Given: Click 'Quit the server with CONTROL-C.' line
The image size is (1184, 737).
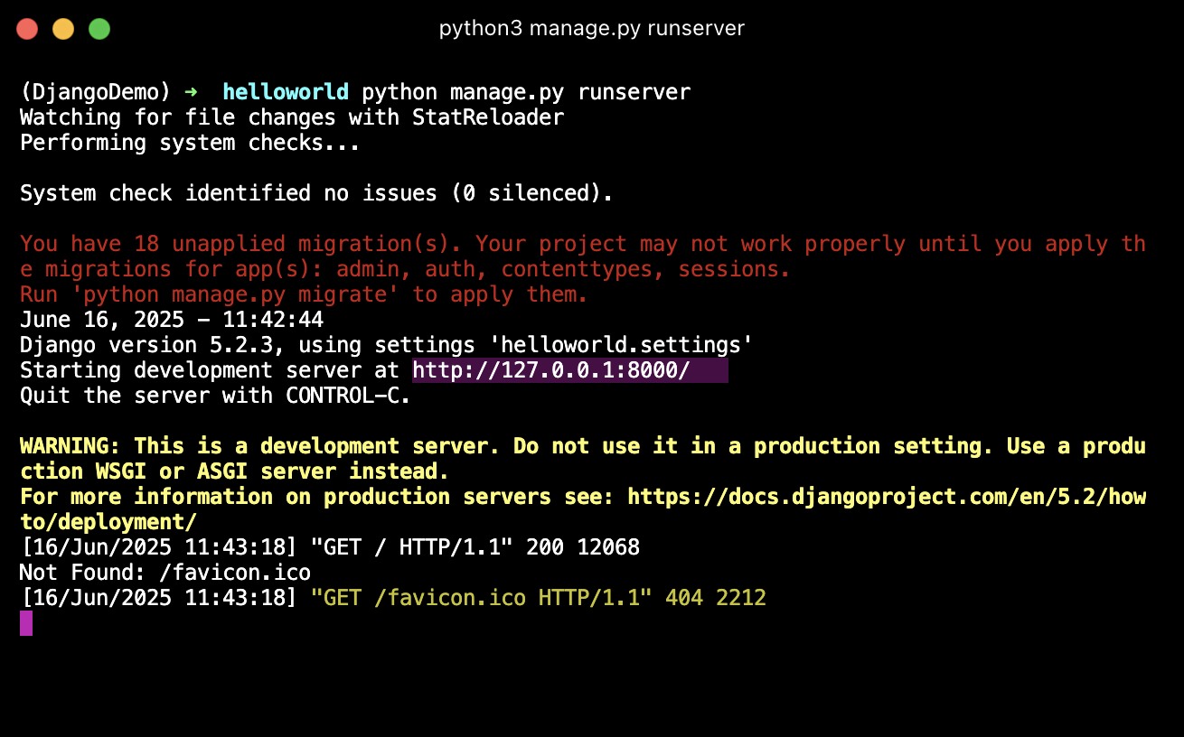Looking at the screenshot, I should [215, 396].
